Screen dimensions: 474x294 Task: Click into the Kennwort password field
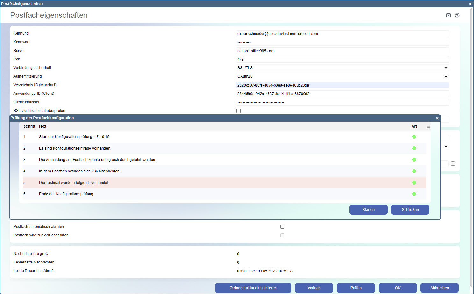[x=342, y=42]
